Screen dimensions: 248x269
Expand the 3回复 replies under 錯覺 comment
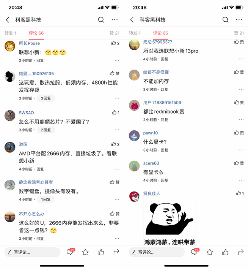(46, 98)
